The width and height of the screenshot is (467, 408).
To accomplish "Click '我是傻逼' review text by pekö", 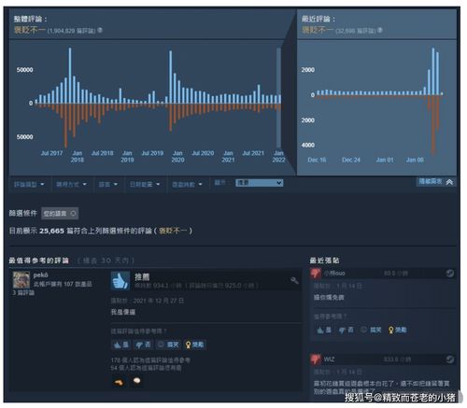I will tap(123, 312).
